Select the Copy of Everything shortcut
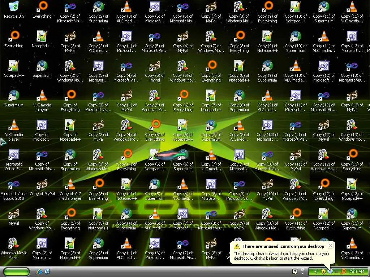370x277 pixels. 70,101
